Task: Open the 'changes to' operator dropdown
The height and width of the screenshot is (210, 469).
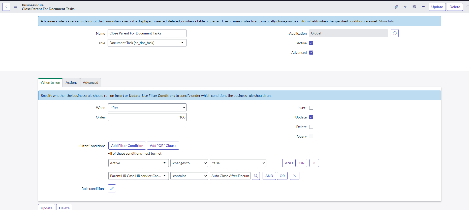Action: point(189,163)
